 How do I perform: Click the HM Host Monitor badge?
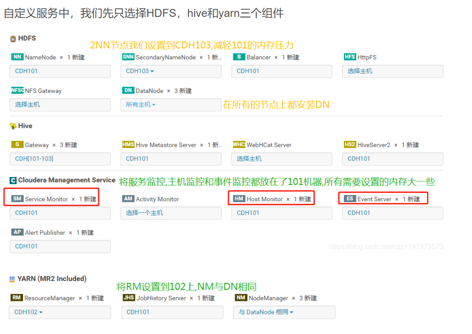click(x=239, y=198)
